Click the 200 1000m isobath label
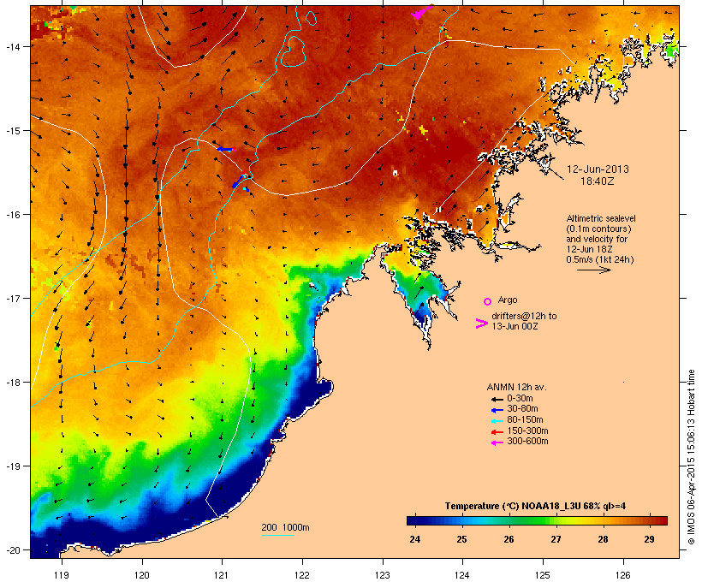702x582 pixels. coord(285,527)
